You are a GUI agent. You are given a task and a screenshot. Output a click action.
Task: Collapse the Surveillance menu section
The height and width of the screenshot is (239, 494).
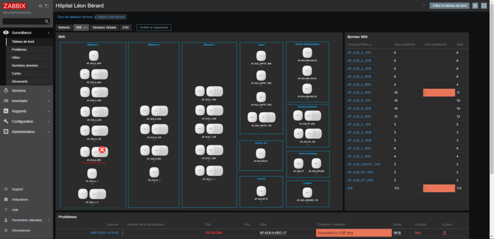pyautogui.click(x=49, y=33)
